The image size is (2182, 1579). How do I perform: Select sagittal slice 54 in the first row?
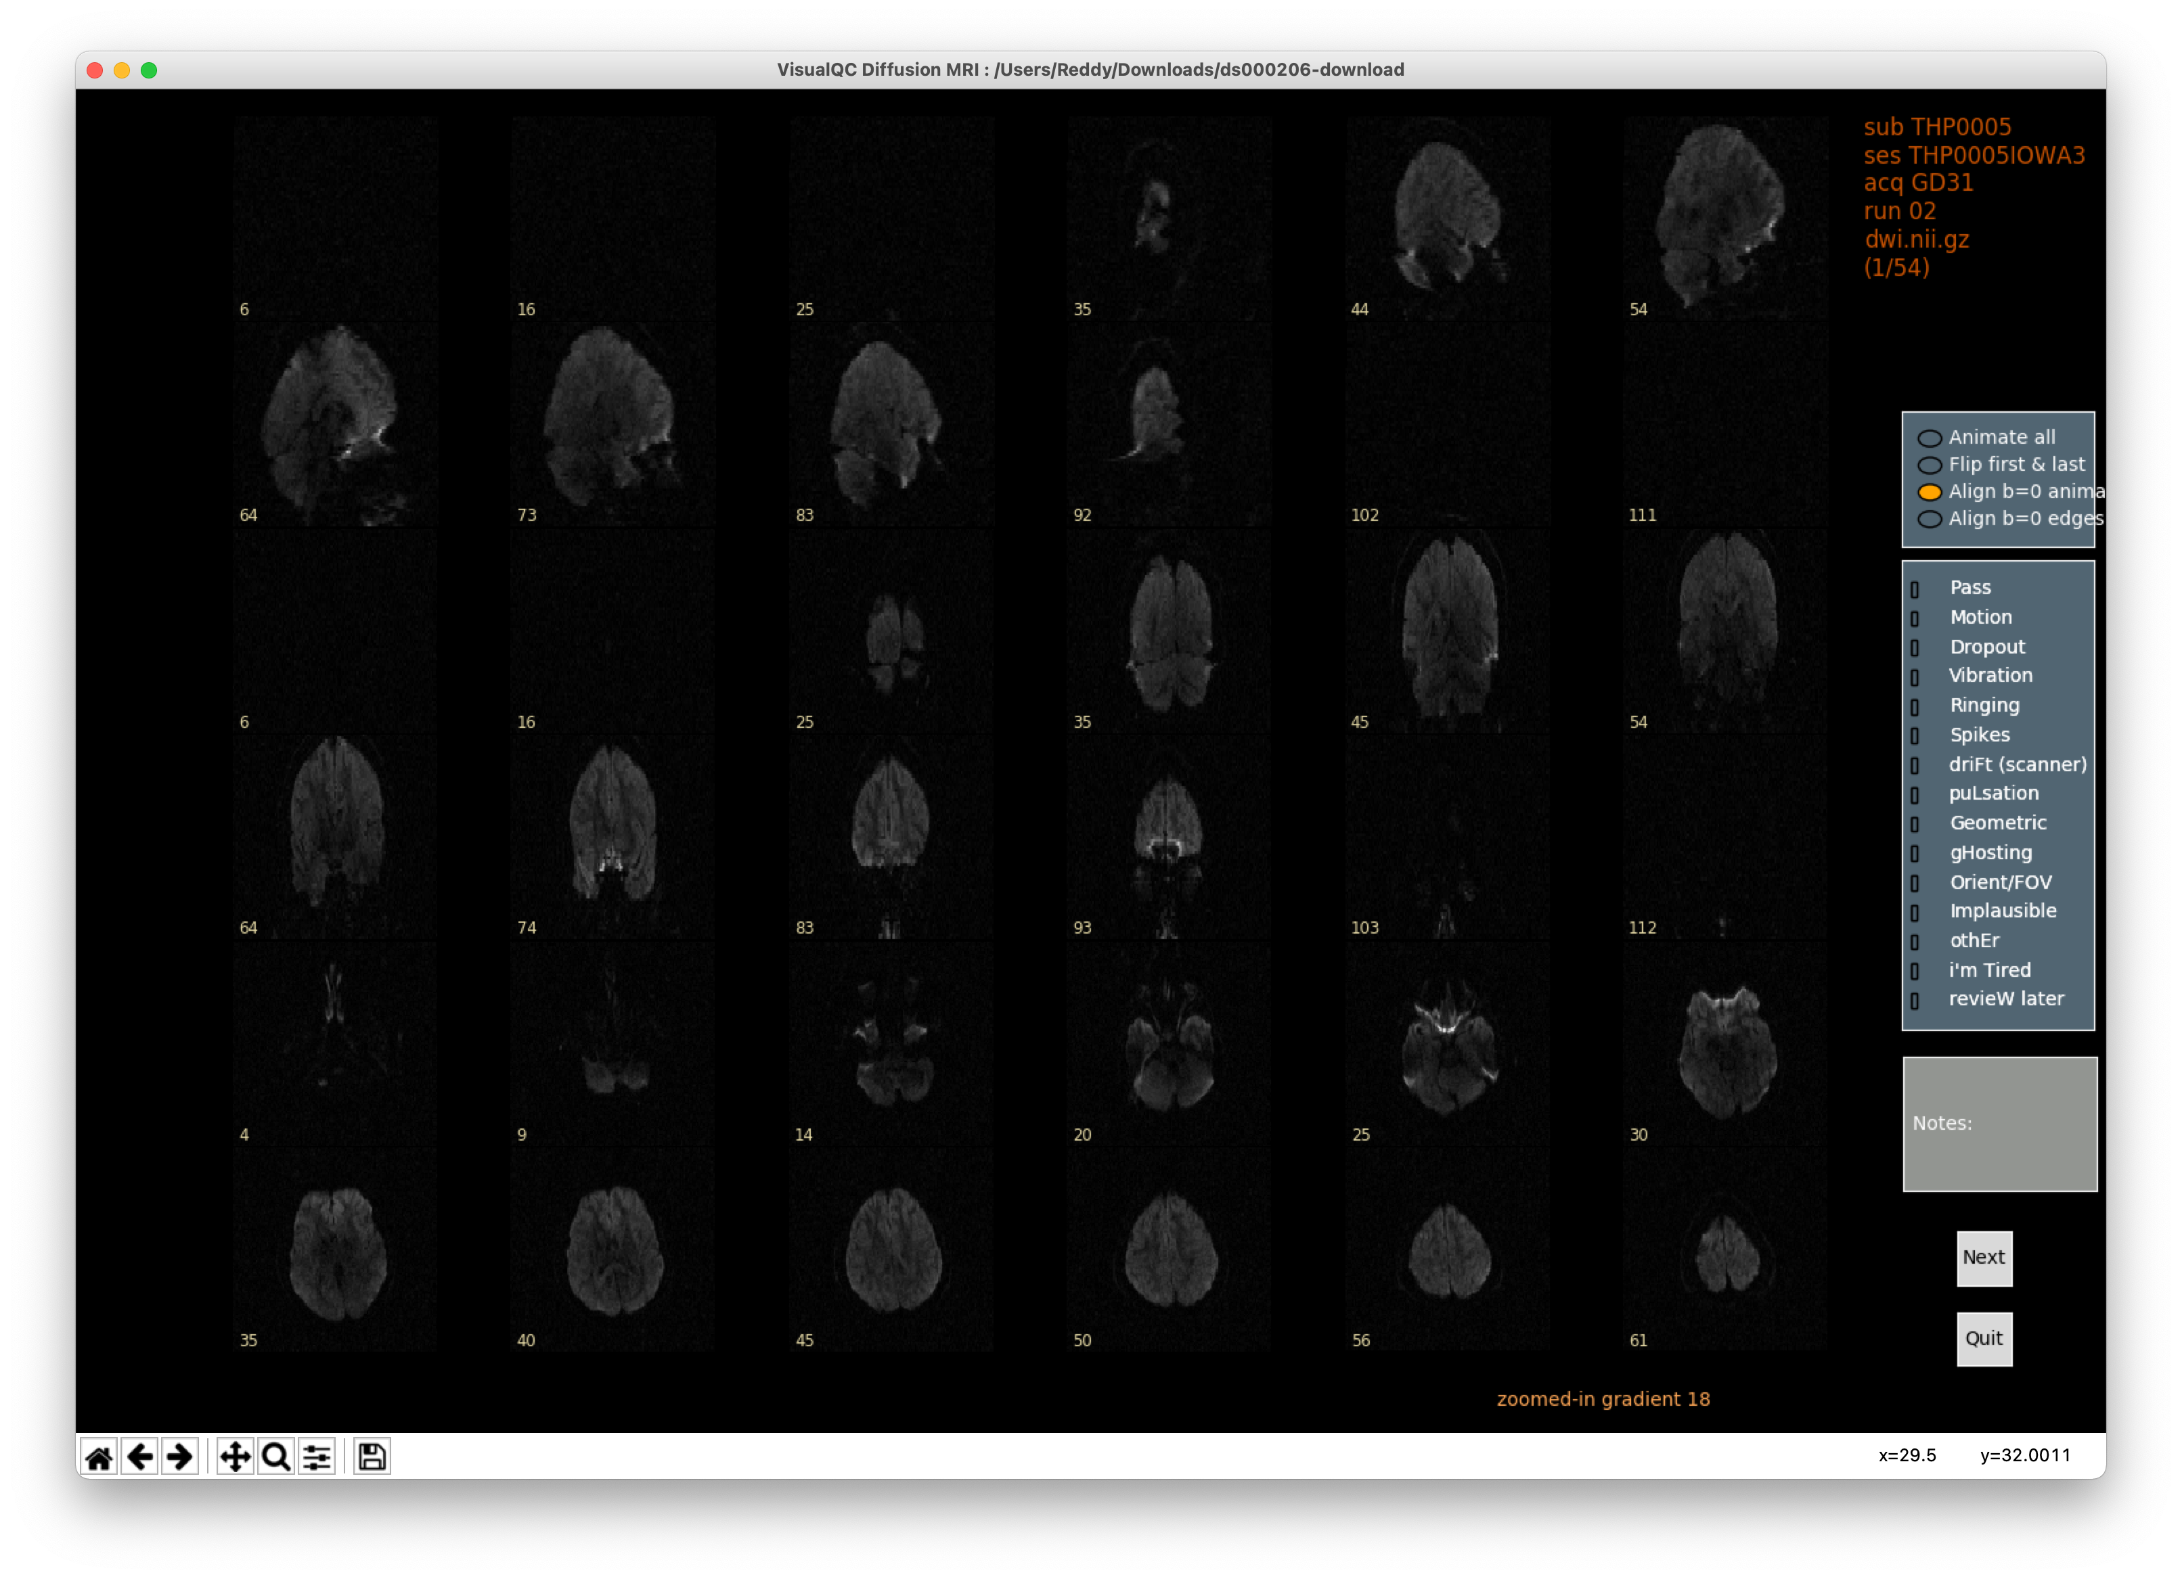tap(1726, 219)
